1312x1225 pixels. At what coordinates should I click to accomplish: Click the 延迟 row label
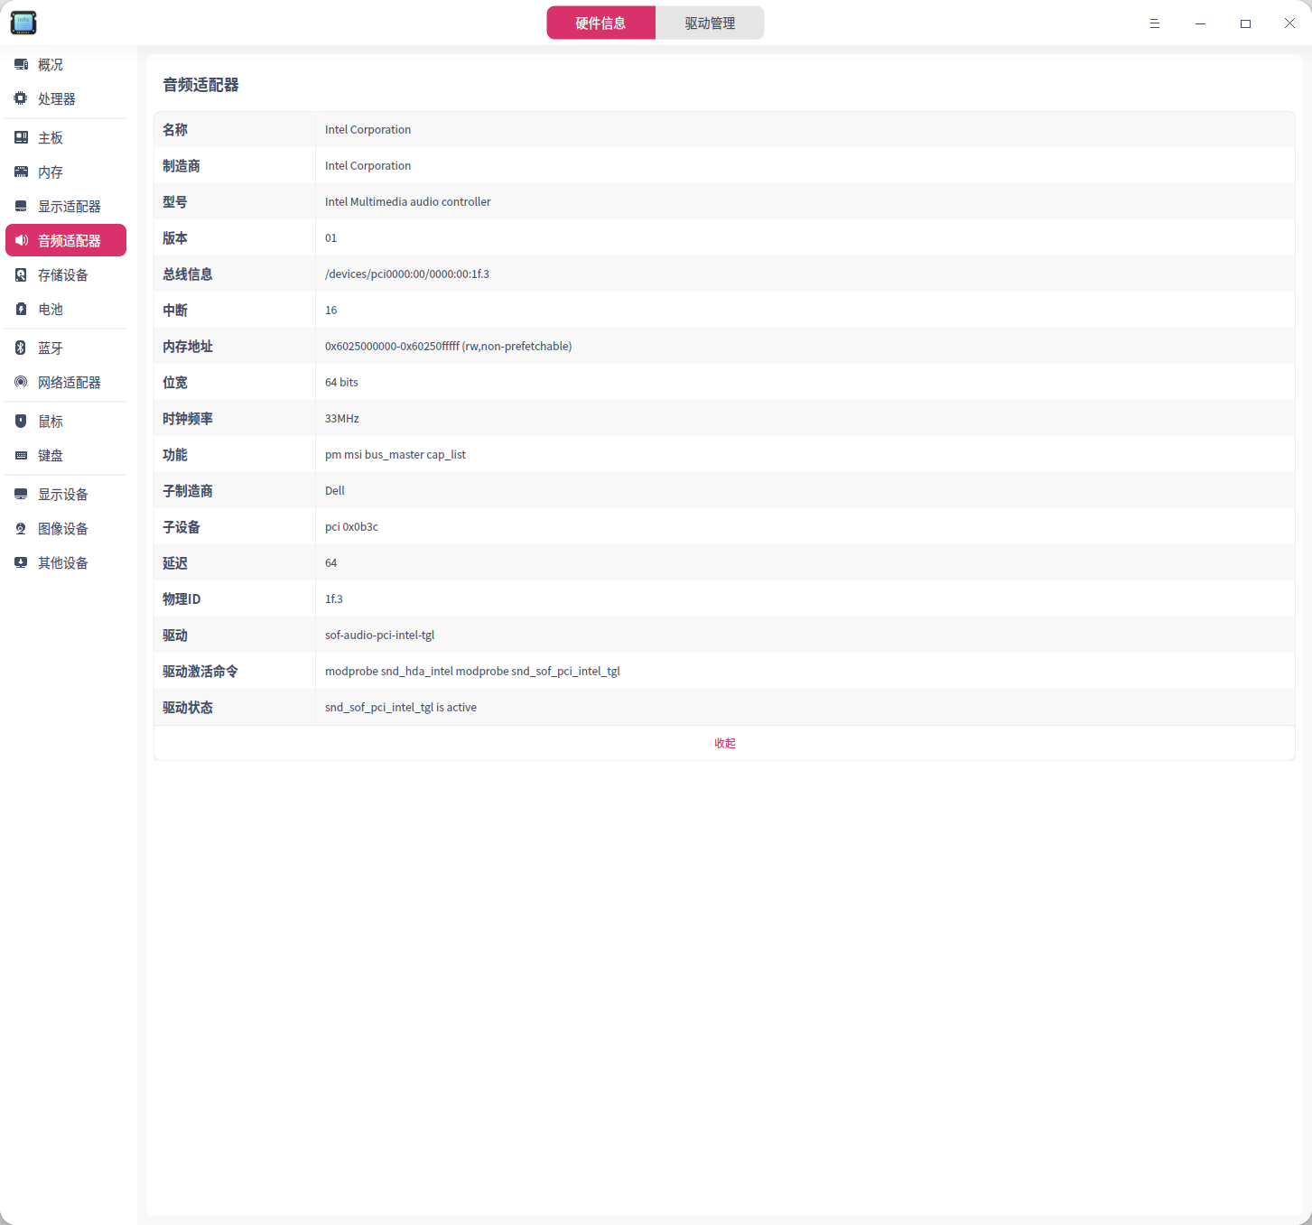coord(175,562)
